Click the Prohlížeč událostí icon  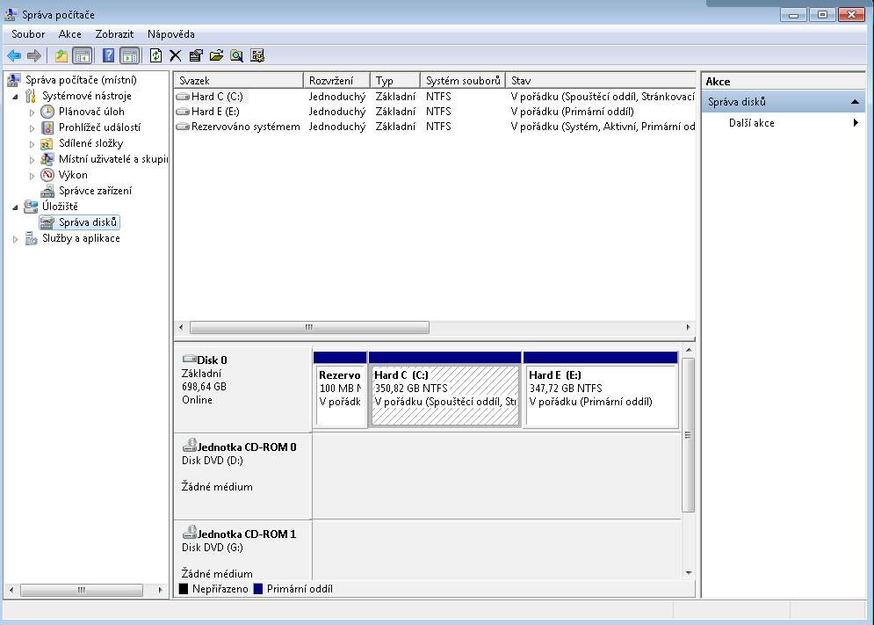click(47, 127)
